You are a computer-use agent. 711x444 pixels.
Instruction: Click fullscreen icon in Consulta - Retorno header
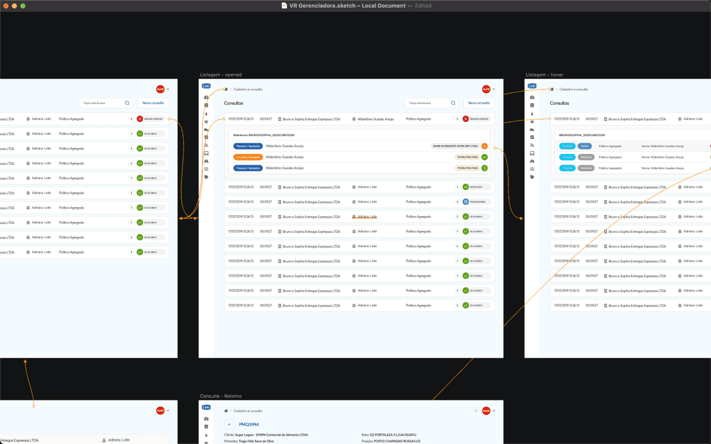click(x=476, y=410)
